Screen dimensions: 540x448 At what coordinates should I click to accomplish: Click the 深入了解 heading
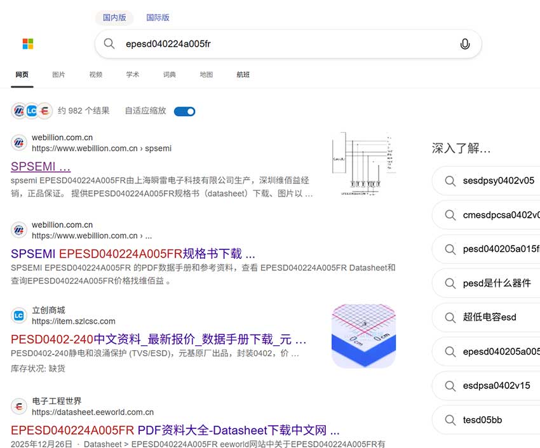tap(461, 148)
